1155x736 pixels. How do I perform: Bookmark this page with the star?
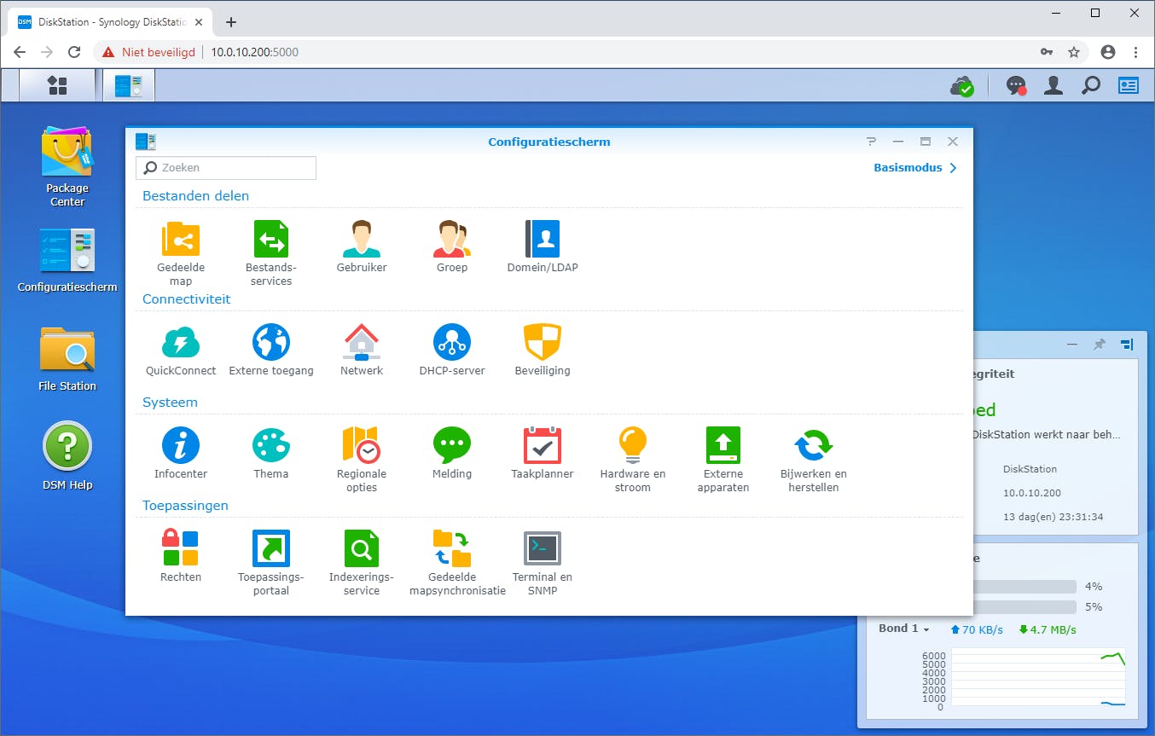pyautogui.click(x=1074, y=52)
